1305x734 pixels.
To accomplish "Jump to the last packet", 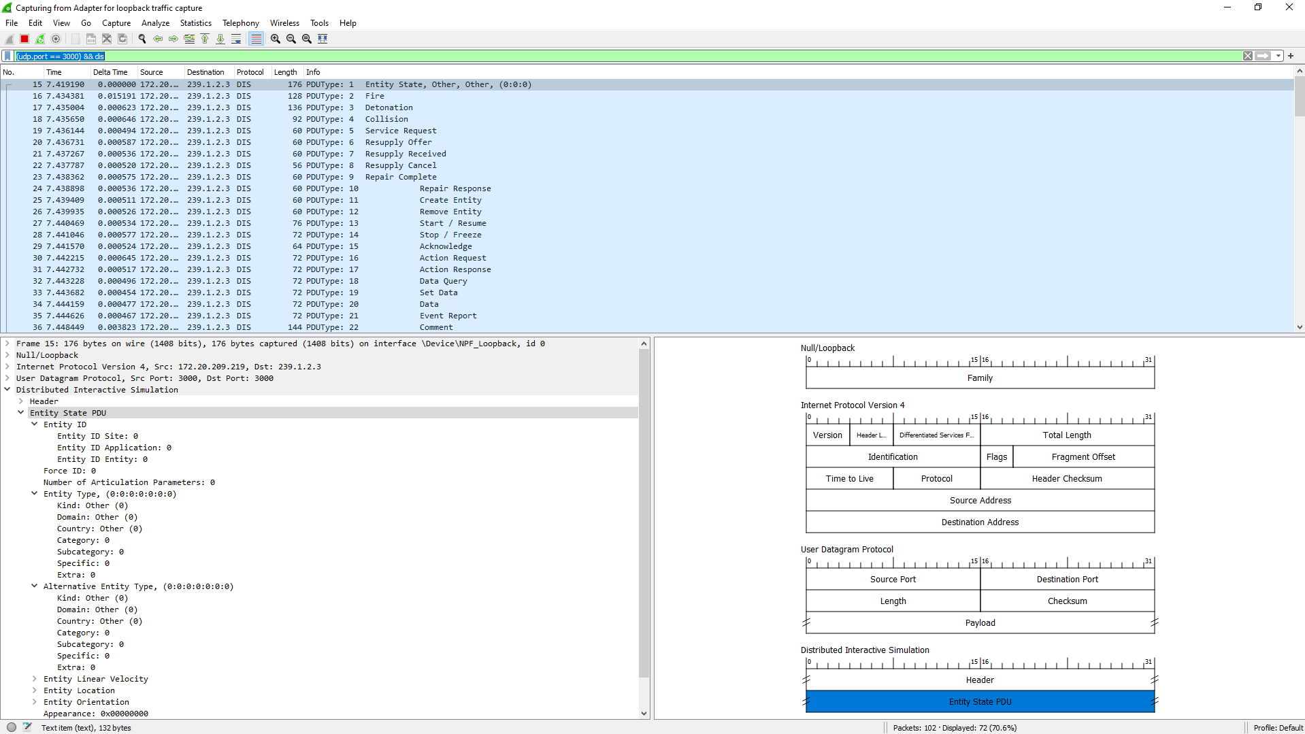I will click(220, 39).
